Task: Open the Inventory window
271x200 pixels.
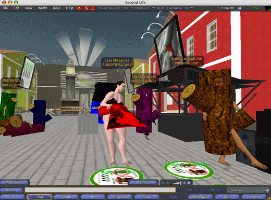Action: coord(254,197)
